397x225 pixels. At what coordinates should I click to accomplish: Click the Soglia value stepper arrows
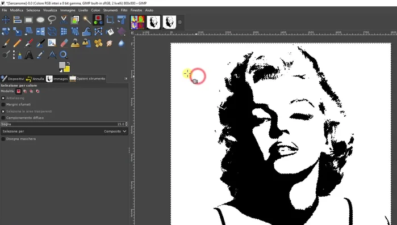[x=126, y=124]
